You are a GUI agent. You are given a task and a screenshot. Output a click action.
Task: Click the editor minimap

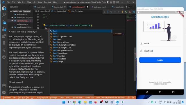(x=130, y=18)
